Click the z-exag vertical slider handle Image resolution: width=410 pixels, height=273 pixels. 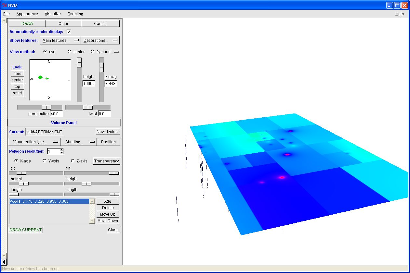tap(101, 67)
